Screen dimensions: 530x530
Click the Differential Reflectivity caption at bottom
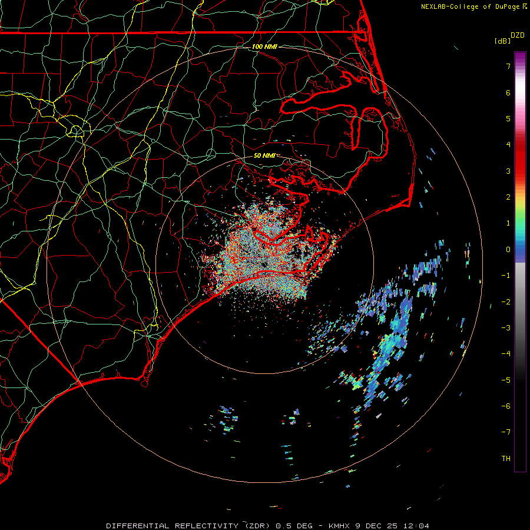click(267, 526)
